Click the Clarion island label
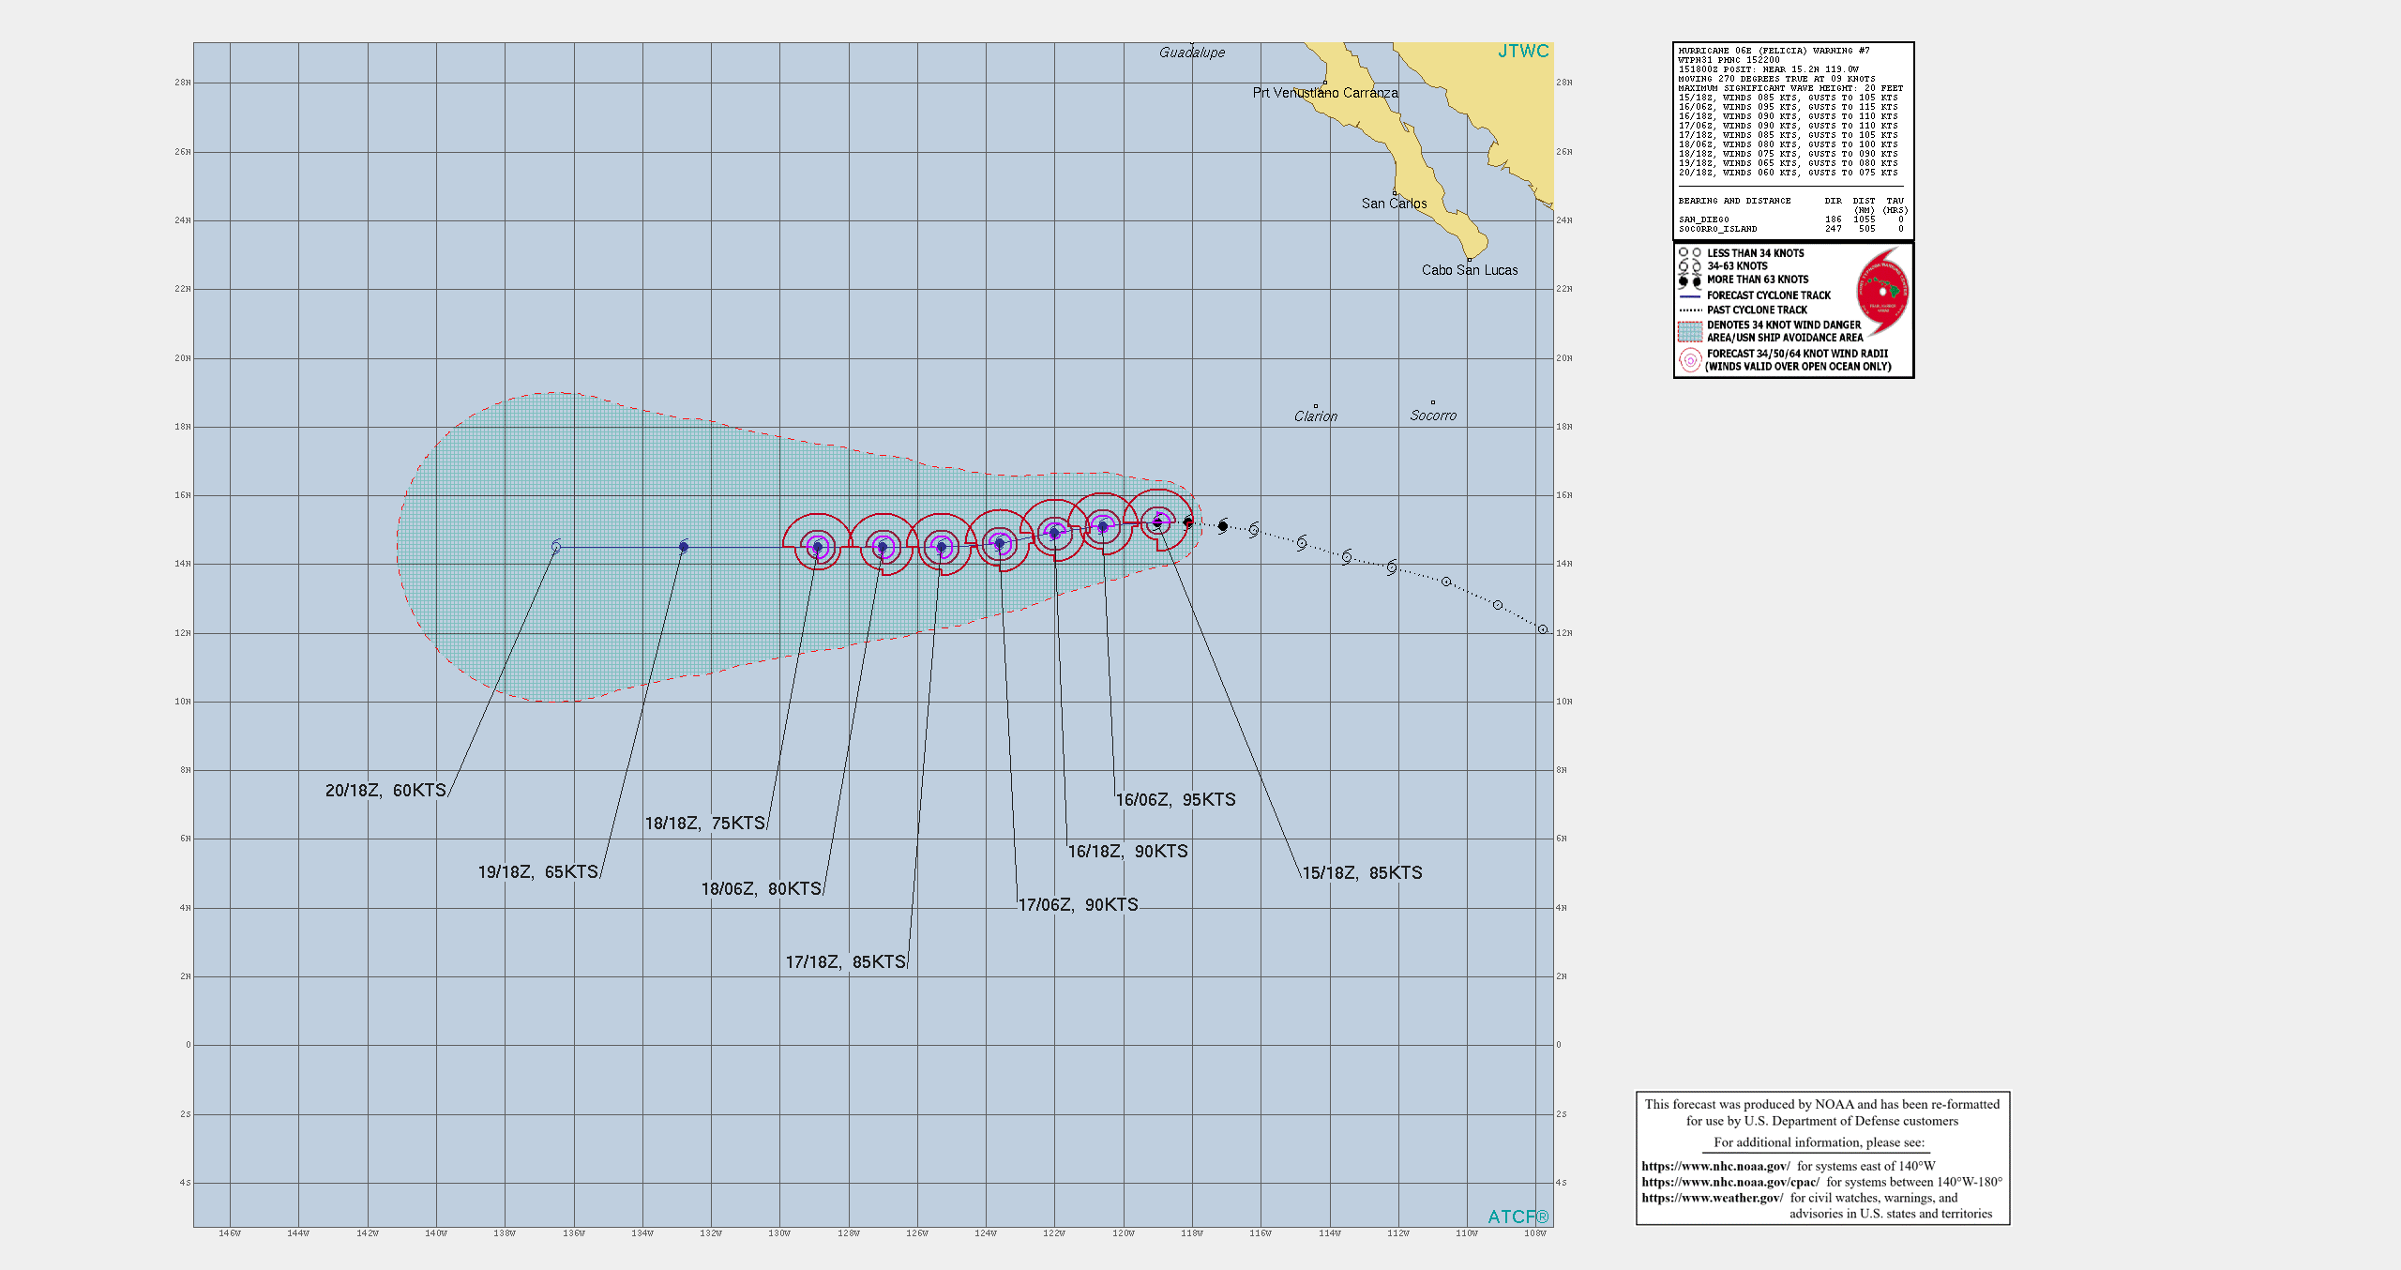Viewport: 2401px width, 1270px height. 1316,416
